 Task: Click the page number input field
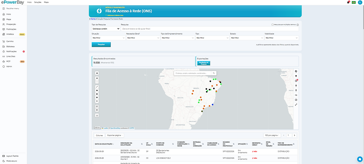289,135
